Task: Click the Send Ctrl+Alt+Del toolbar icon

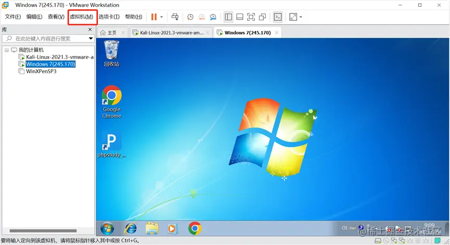Action: pos(175,17)
